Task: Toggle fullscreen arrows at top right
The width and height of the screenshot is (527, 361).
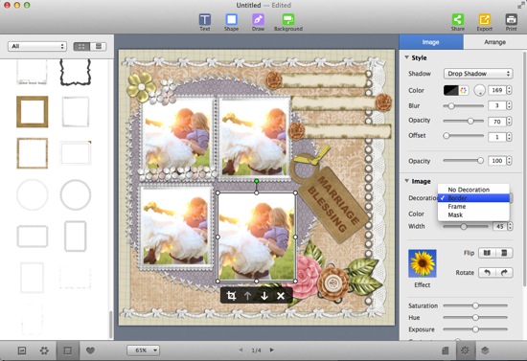Action: pos(521,5)
